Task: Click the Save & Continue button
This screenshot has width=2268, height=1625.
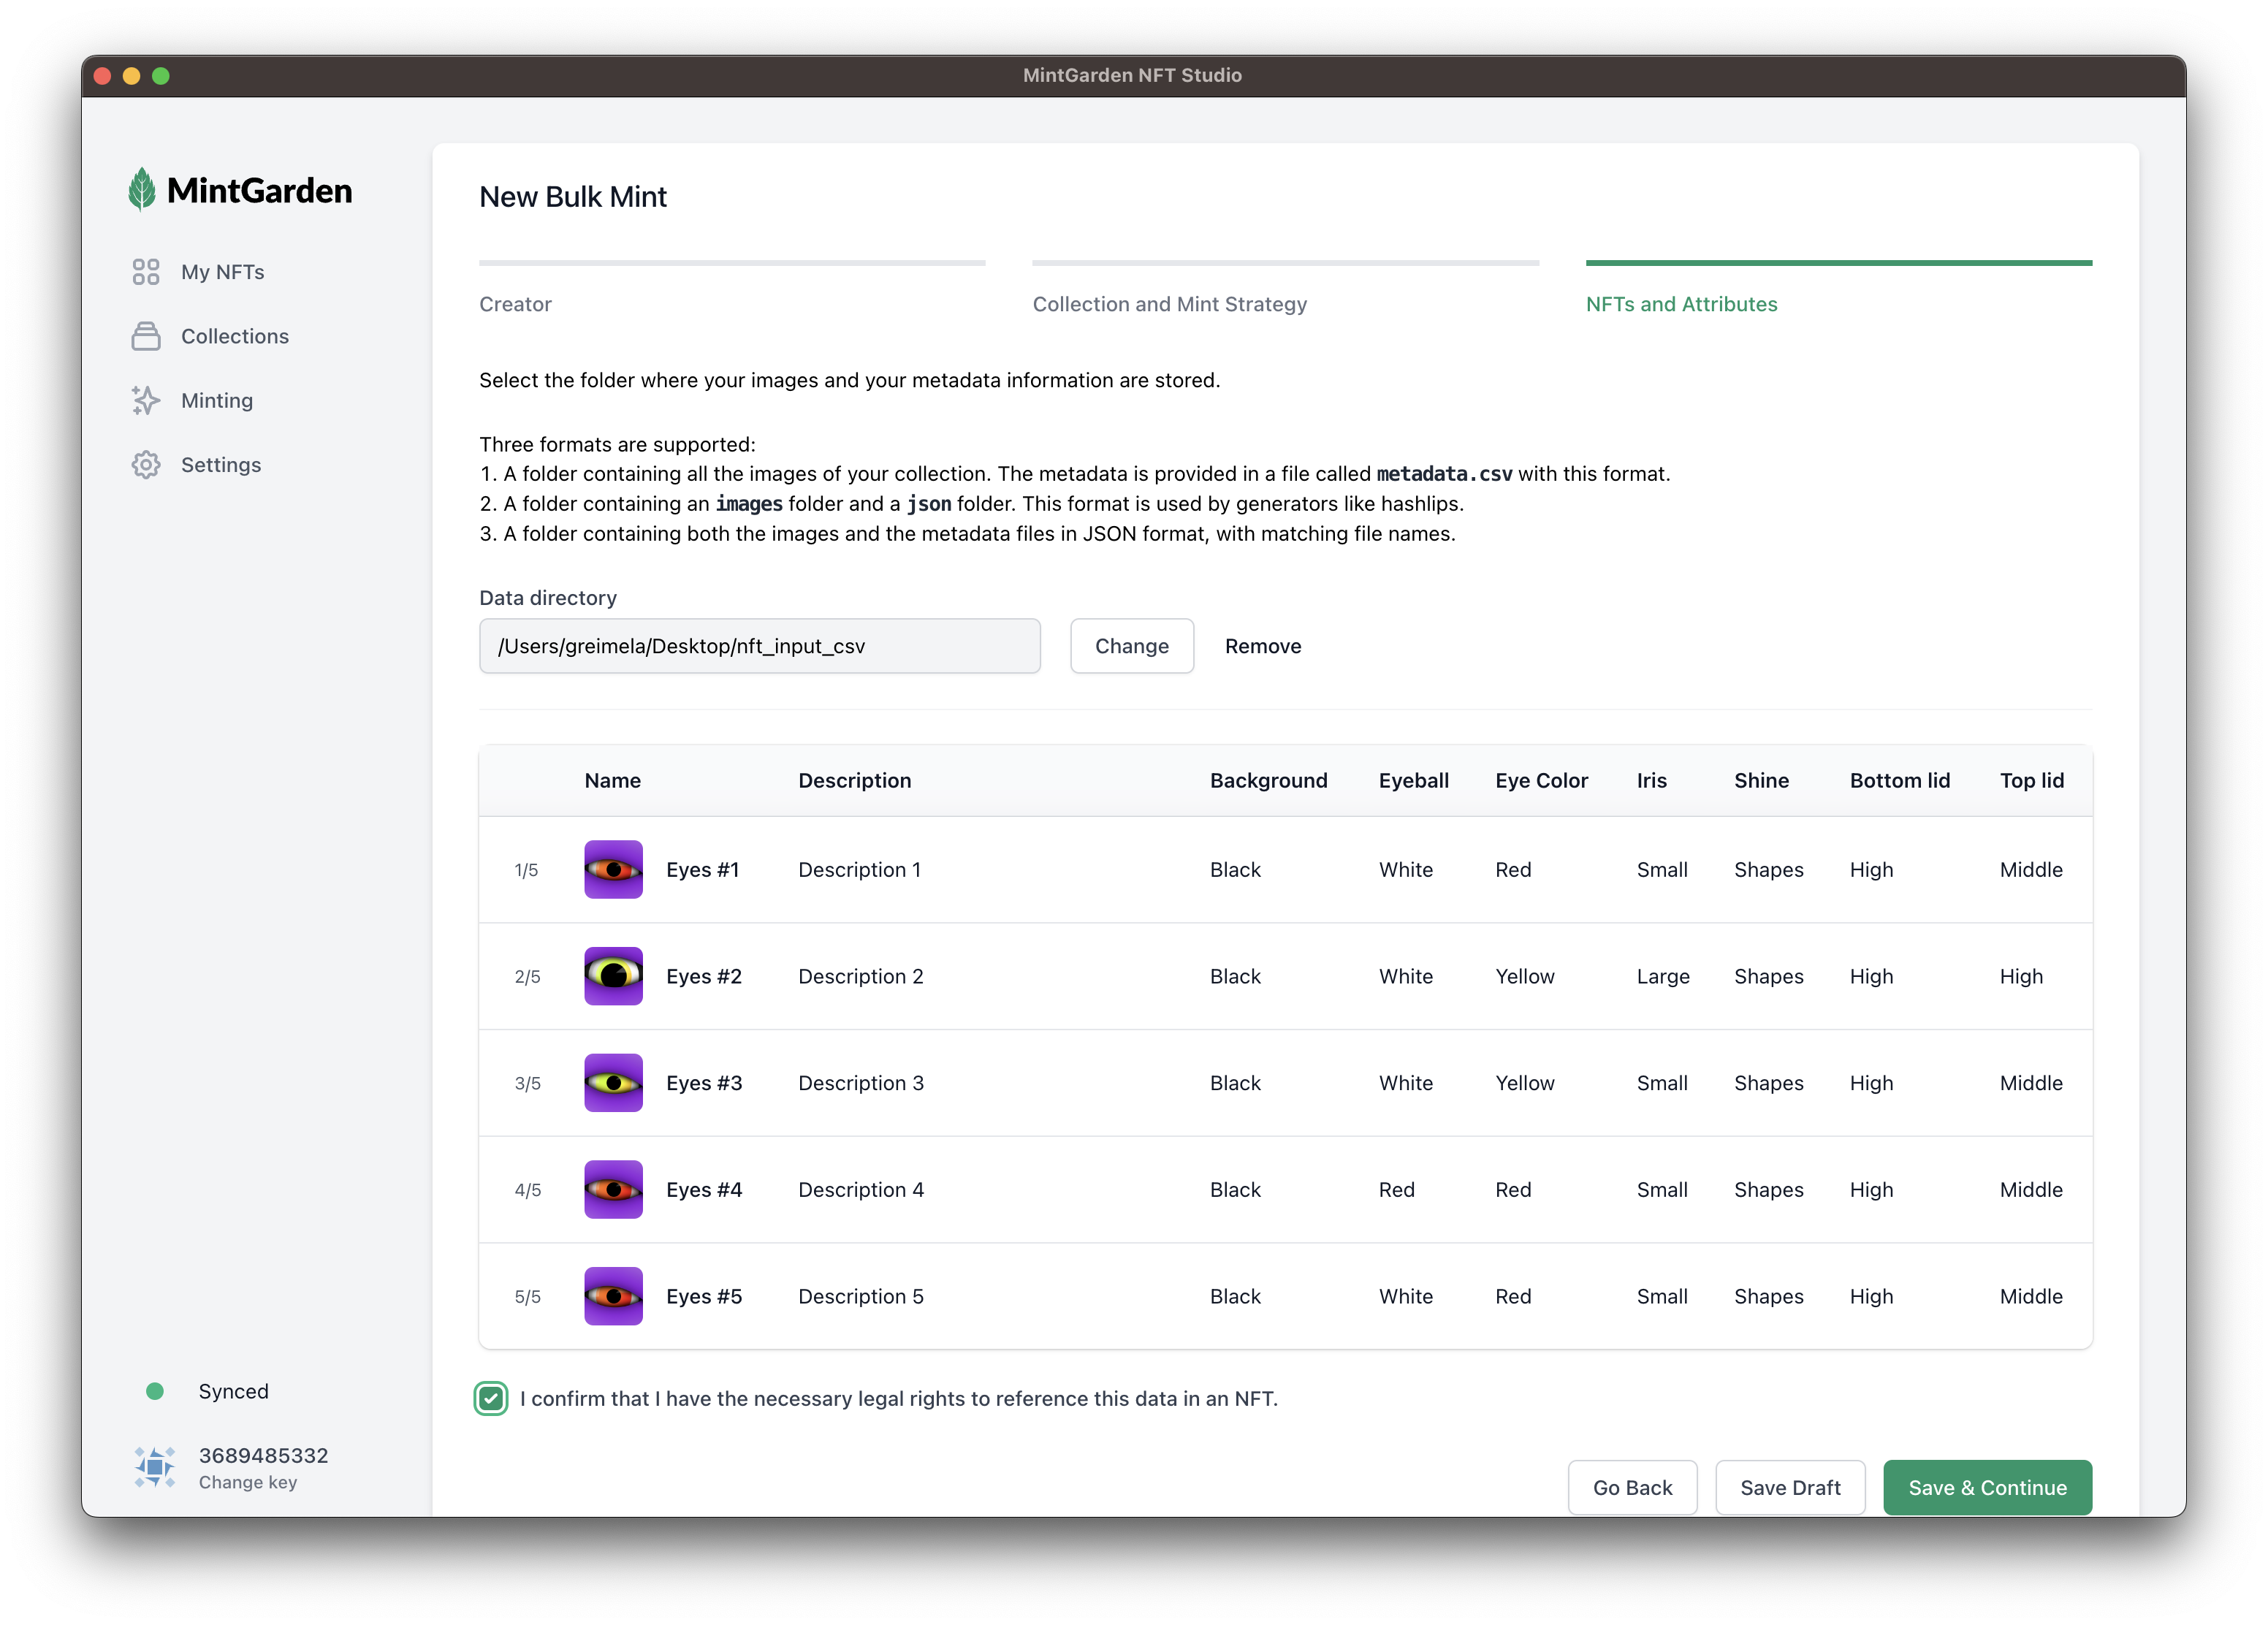Action: point(1986,1487)
